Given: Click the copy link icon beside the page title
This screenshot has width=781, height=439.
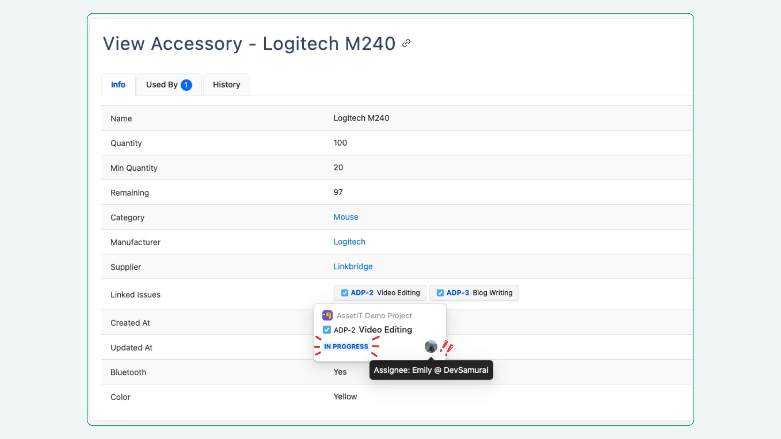Looking at the screenshot, I should pyautogui.click(x=405, y=44).
